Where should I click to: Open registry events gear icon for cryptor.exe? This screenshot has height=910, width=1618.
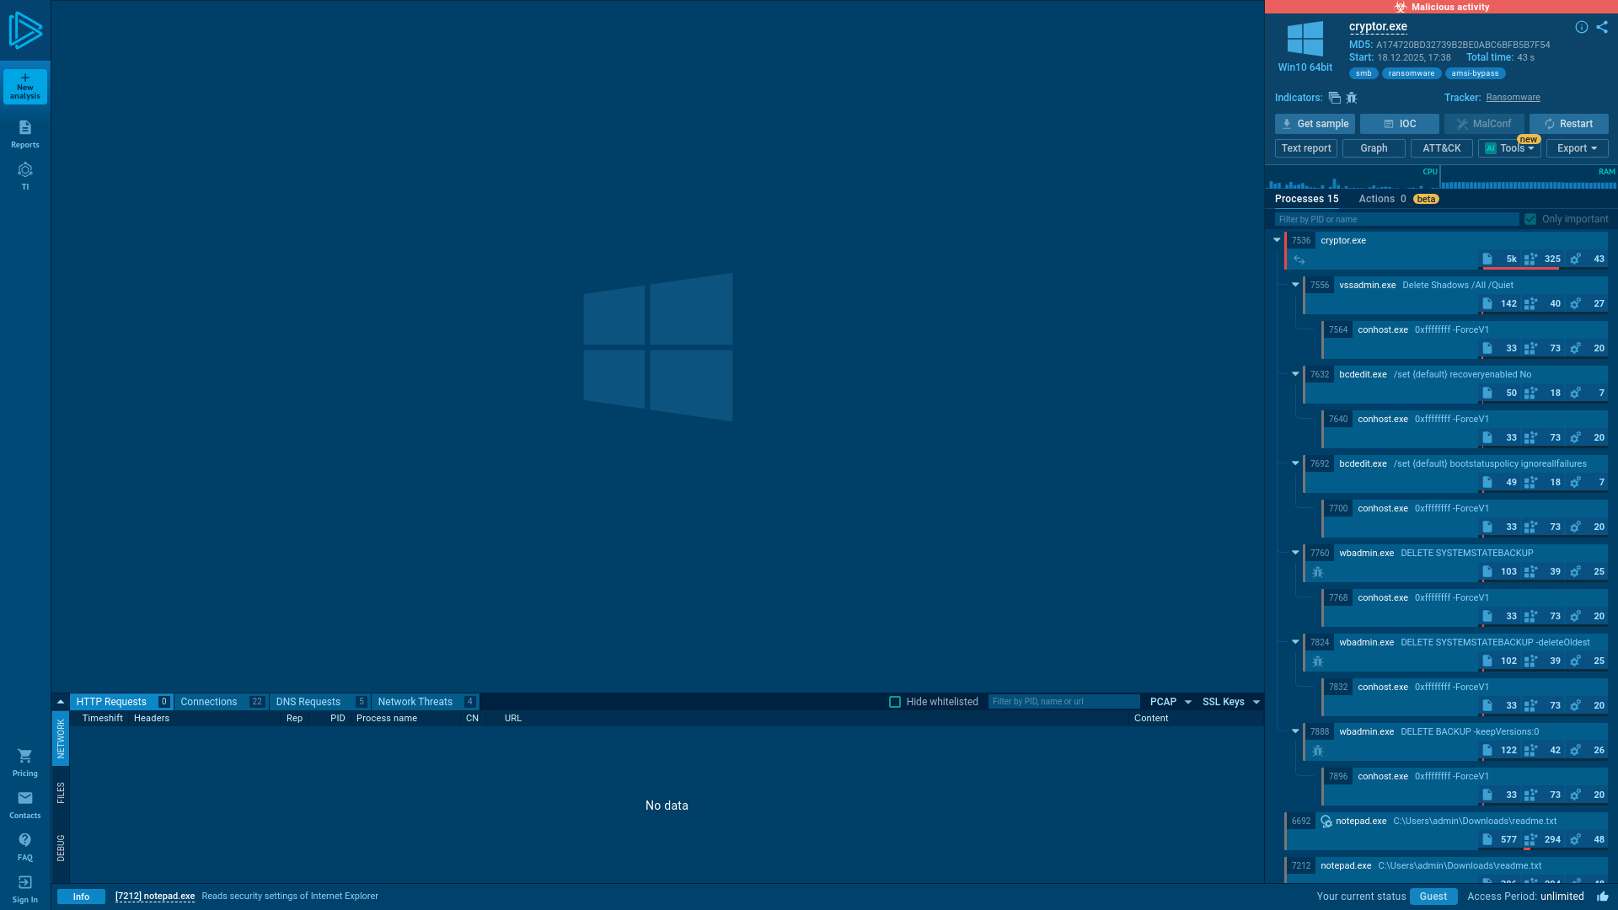point(1576,259)
